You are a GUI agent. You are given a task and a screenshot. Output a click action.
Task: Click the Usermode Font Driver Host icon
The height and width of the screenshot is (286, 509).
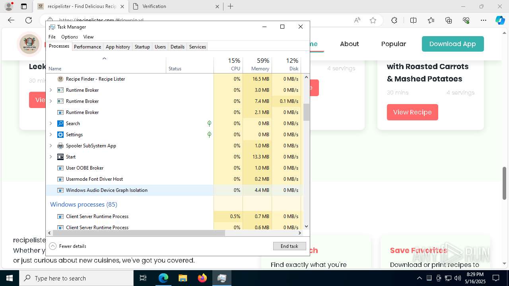[x=60, y=179]
